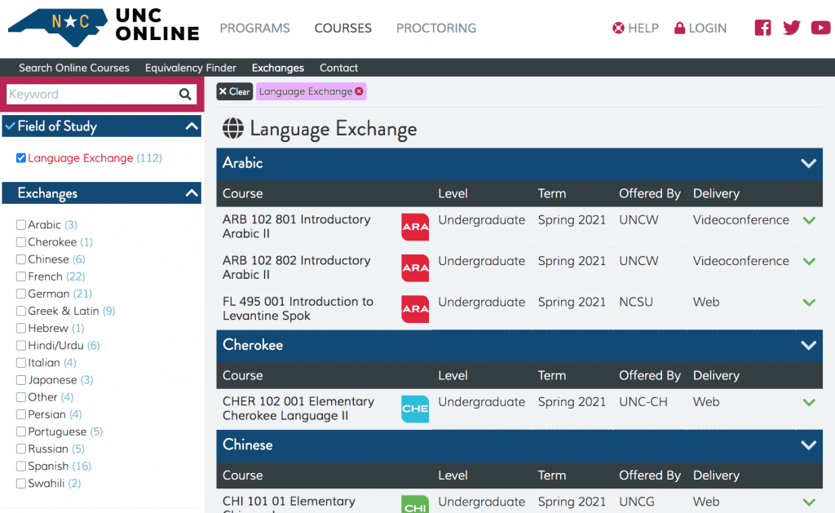
Task: Click the ARA badge for ARB 102 802
Action: click(x=415, y=268)
